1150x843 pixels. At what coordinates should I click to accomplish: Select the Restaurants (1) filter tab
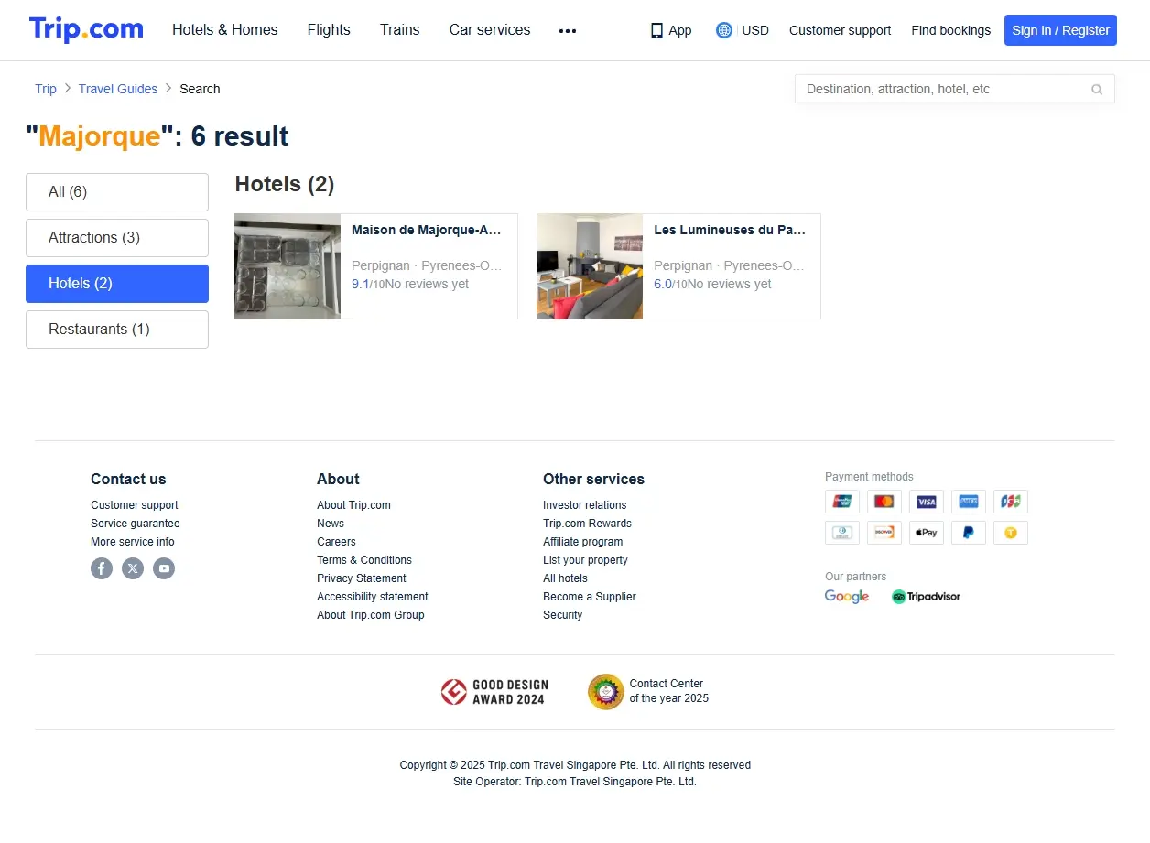(117, 330)
